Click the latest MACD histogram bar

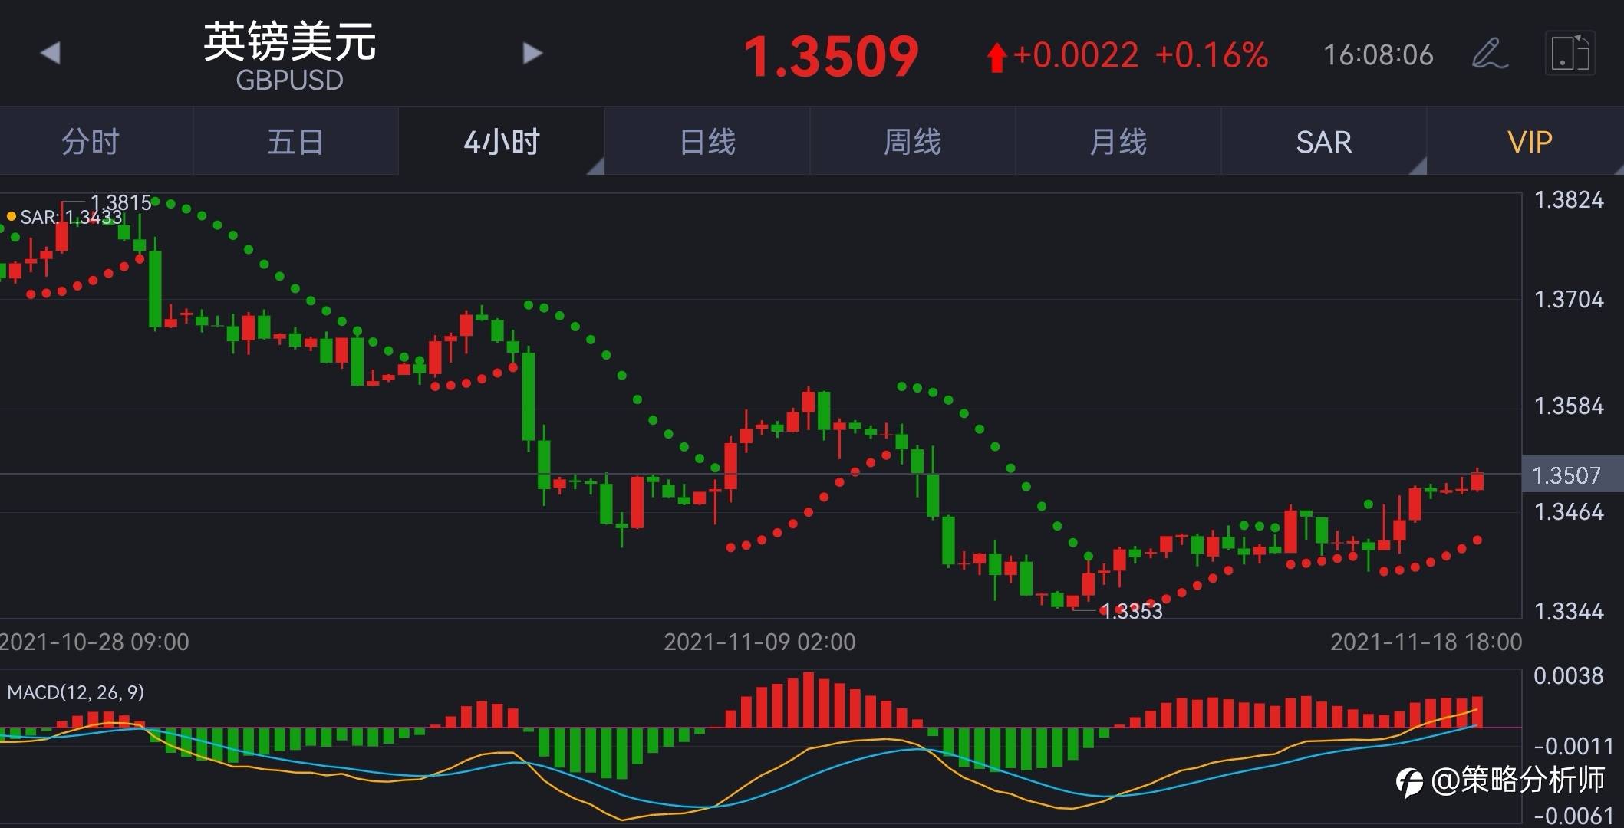1477,711
